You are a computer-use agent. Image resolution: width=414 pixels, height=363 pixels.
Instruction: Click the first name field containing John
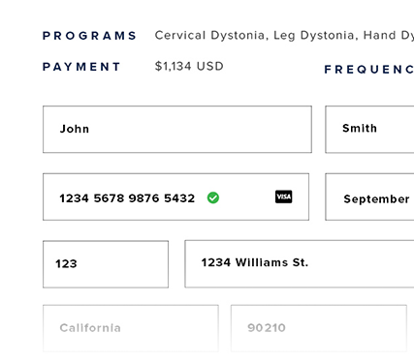pos(177,129)
